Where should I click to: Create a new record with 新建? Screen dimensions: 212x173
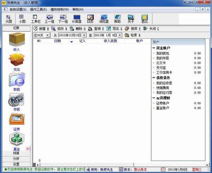point(41,29)
